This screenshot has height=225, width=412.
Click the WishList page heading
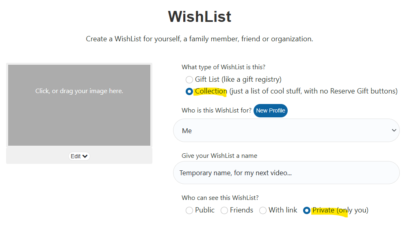pyautogui.click(x=199, y=17)
